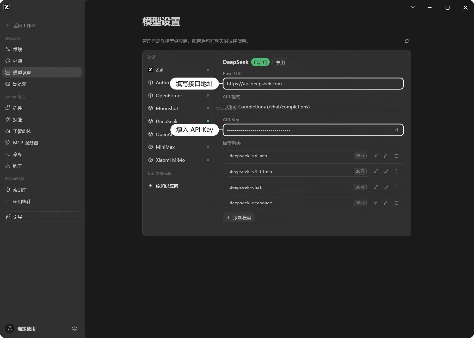474x338 pixels.
Task: Edit the deepseek-reasoner model
Action: (x=386, y=203)
